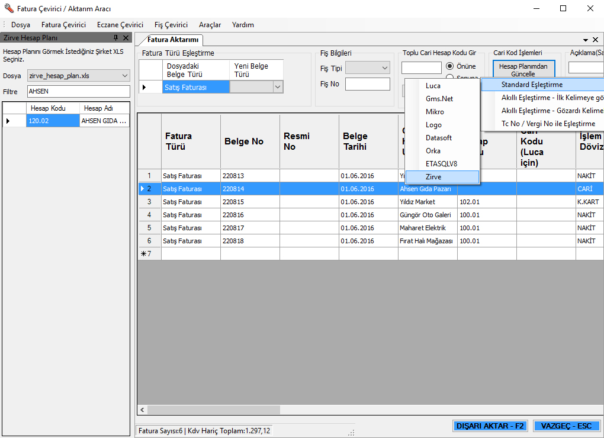Open the Dosya menu
The image size is (604, 438).
click(x=21, y=25)
